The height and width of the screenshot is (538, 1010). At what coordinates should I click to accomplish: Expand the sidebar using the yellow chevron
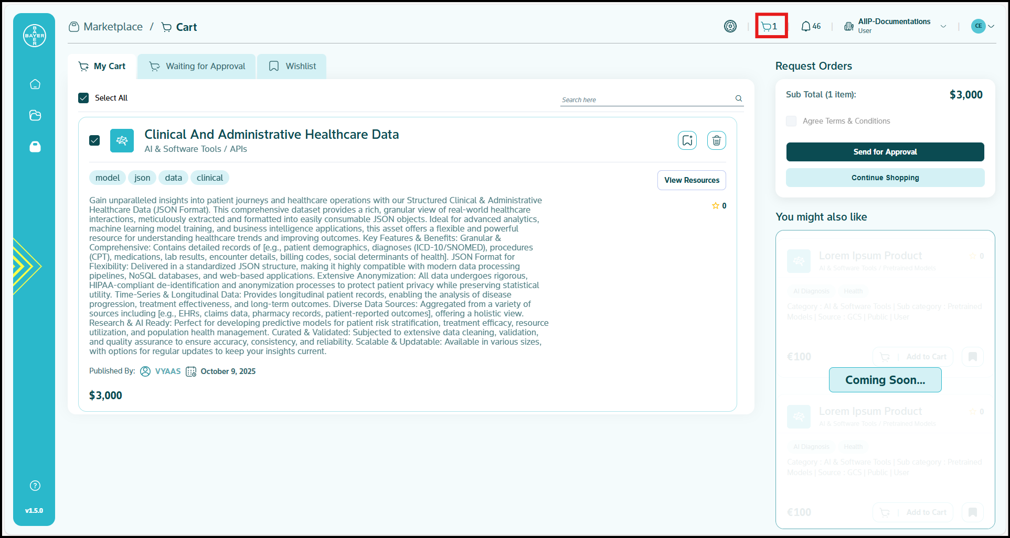pos(25,266)
